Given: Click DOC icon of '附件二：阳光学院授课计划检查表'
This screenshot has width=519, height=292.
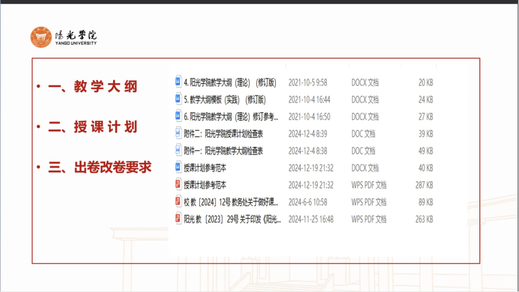Looking at the screenshot, I should 178,133.
